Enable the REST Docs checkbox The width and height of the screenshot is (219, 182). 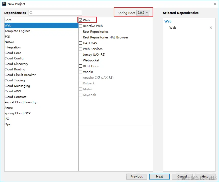[x=81, y=66]
